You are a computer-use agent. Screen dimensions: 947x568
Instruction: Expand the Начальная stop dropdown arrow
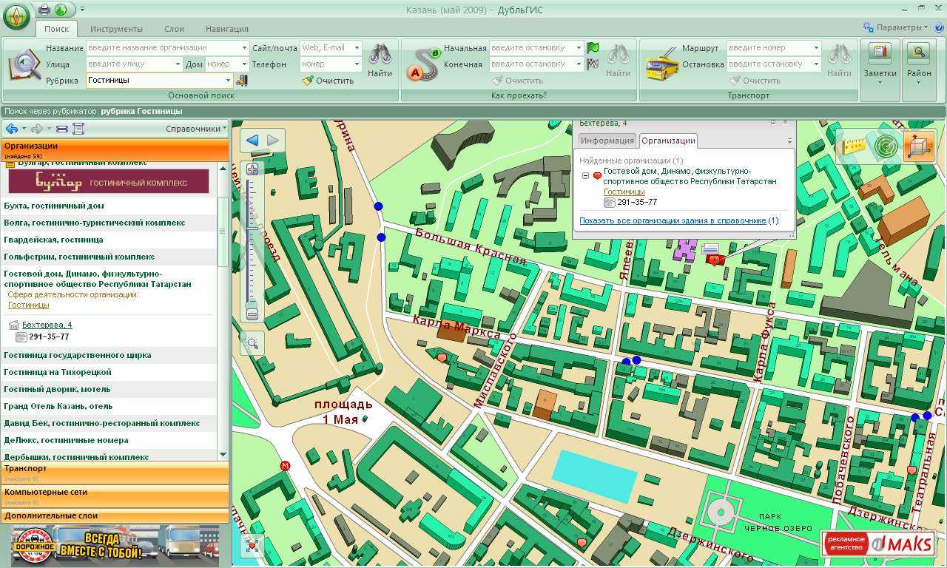click(579, 48)
